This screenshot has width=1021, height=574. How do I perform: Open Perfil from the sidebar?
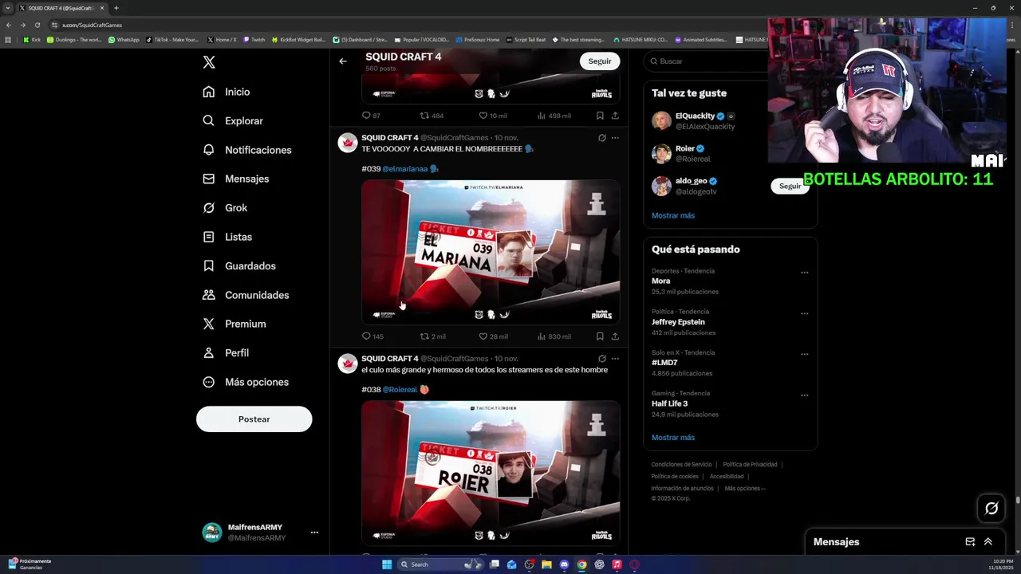[226, 352]
